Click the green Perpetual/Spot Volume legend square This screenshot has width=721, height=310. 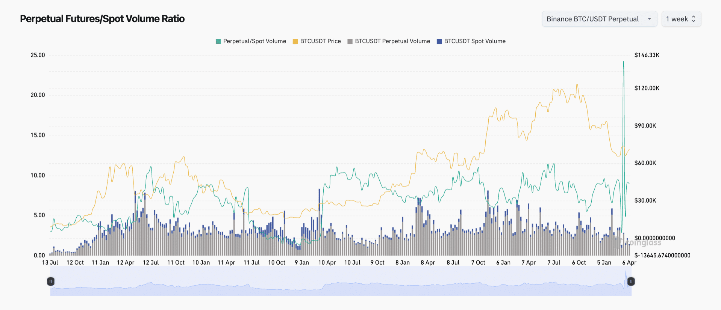tap(218, 41)
